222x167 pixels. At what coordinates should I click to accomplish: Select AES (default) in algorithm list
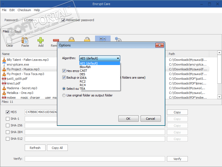(100, 63)
